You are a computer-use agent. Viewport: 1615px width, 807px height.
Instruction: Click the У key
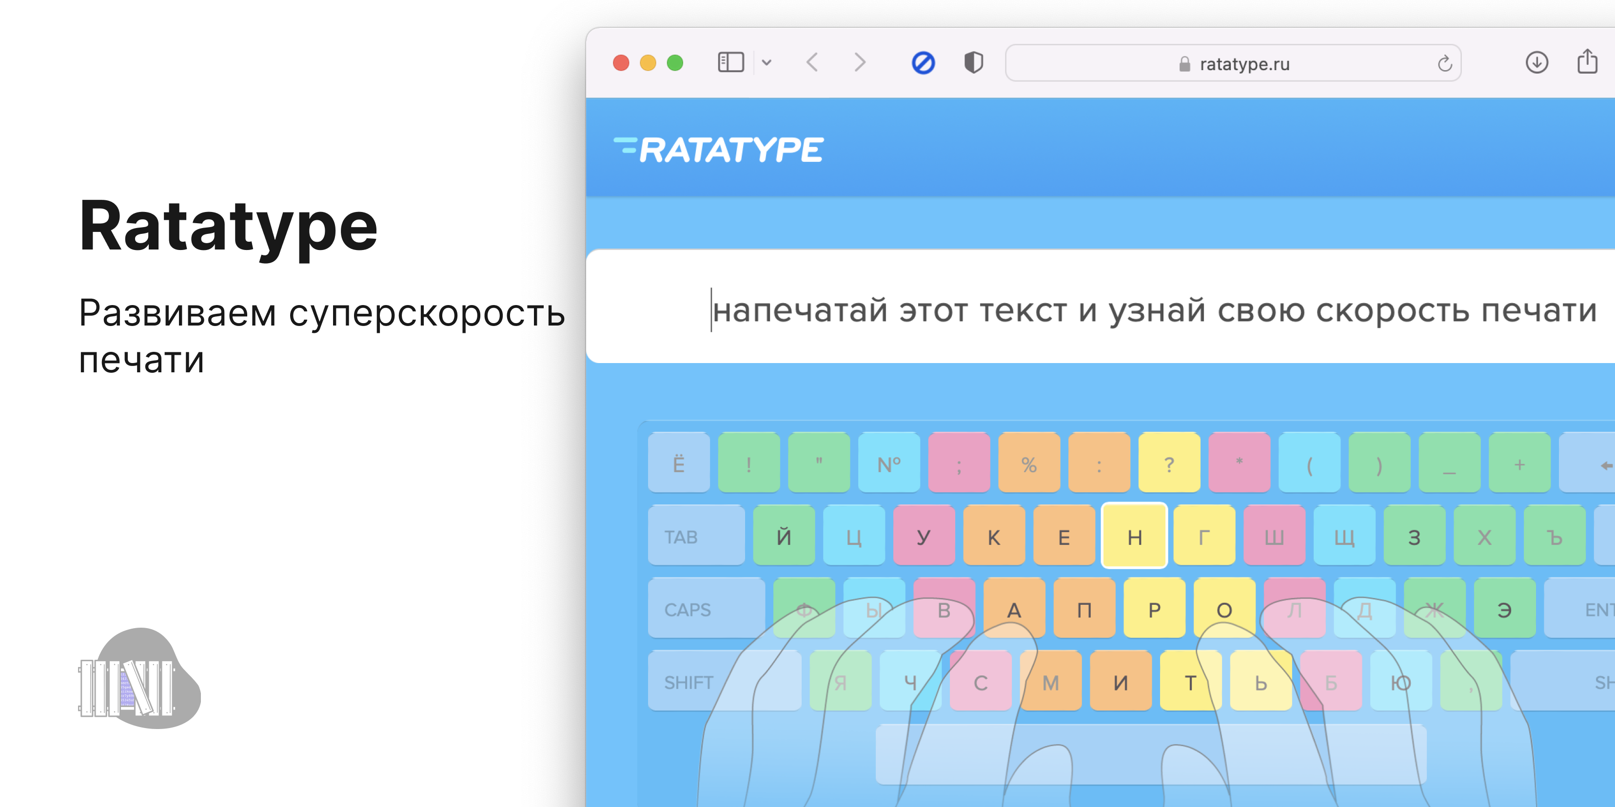point(924,536)
